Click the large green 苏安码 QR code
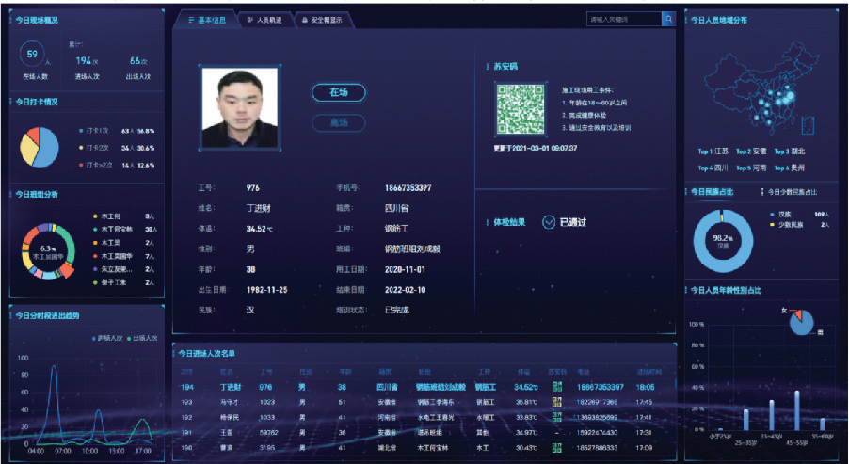 point(521,107)
